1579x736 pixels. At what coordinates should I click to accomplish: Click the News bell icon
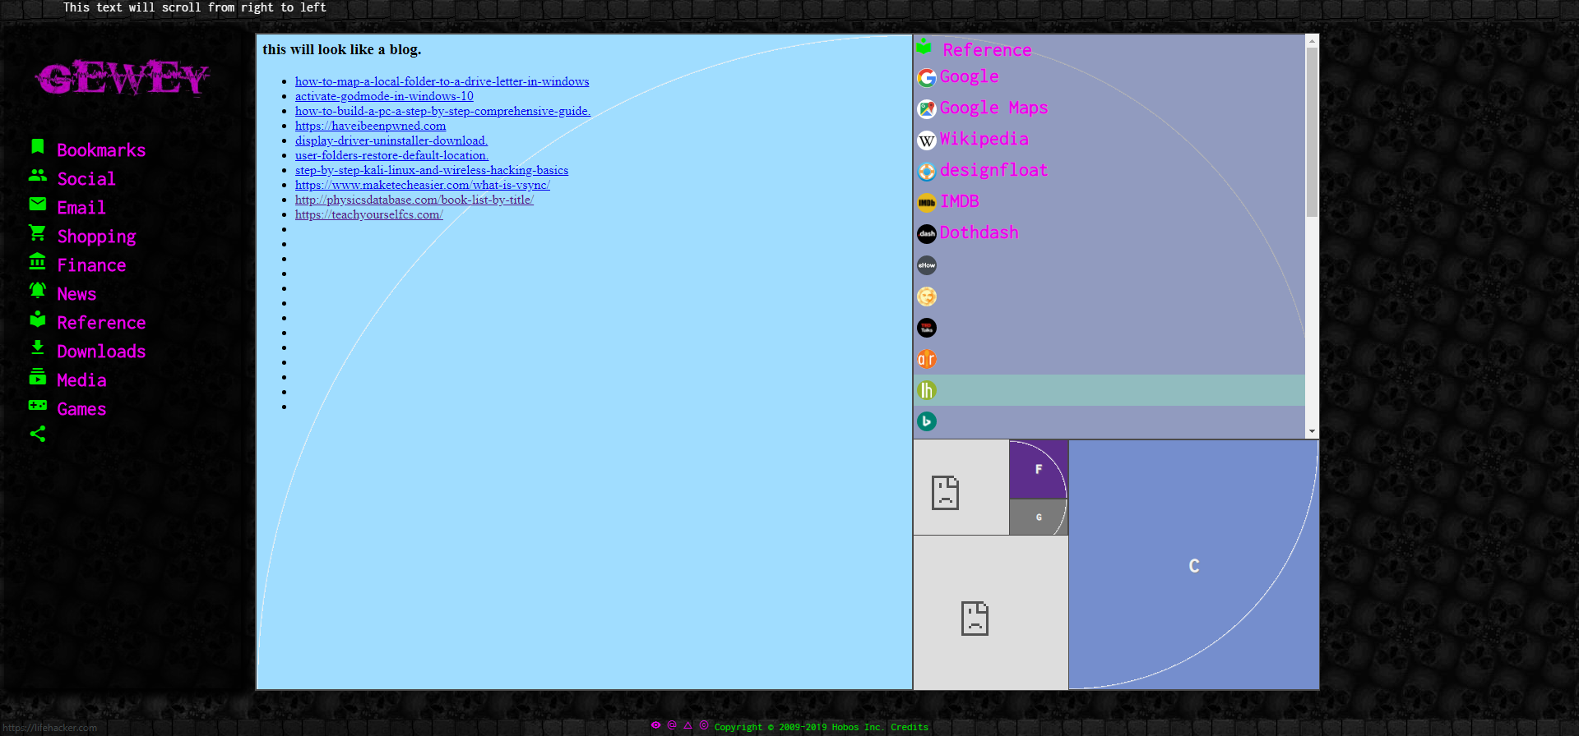tap(38, 290)
